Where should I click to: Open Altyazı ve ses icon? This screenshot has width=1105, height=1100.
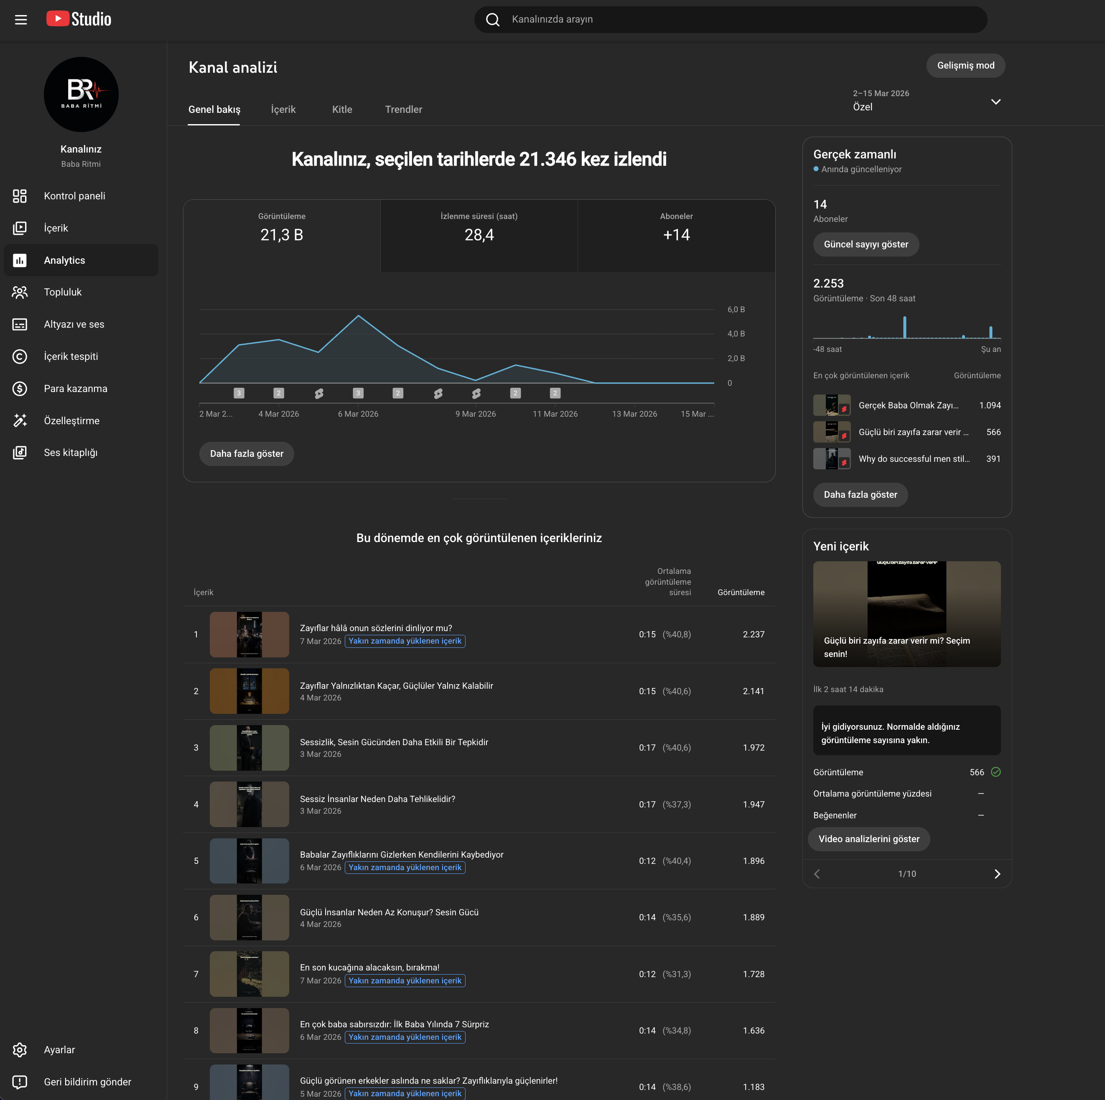pyautogui.click(x=20, y=324)
